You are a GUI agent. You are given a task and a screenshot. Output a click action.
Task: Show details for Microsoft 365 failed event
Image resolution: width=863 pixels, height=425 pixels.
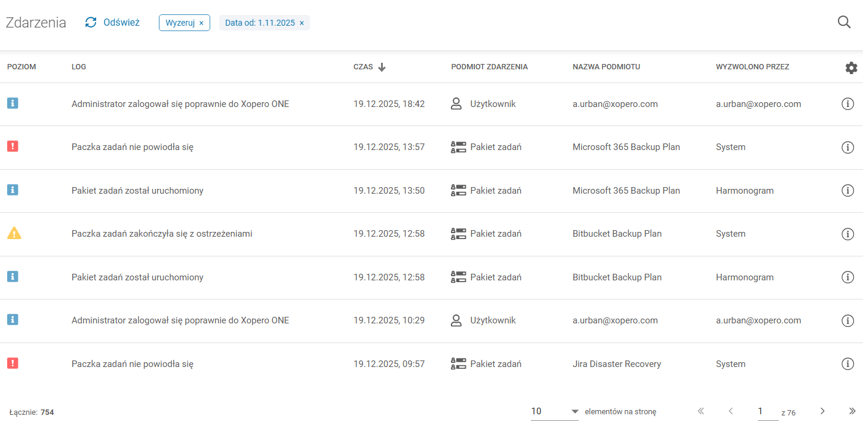click(847, 147)
